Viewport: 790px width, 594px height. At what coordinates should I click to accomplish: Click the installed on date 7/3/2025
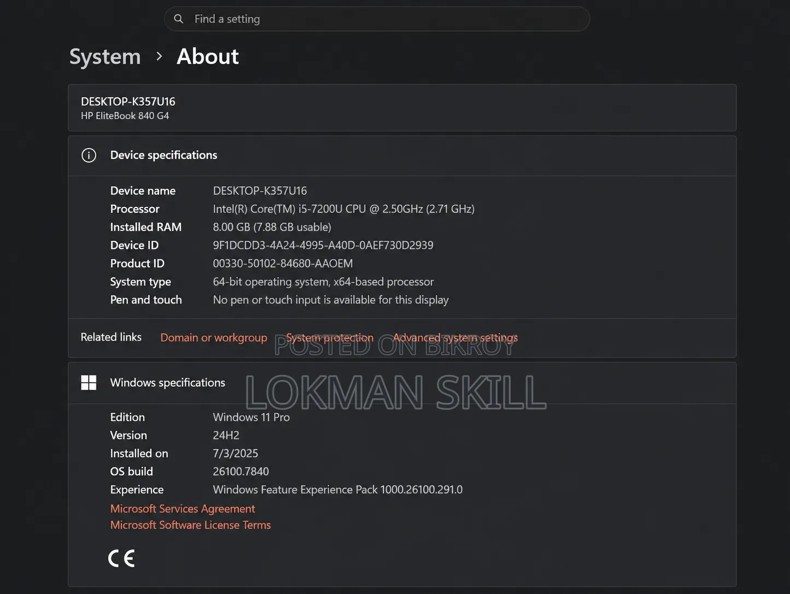point(235,454)
